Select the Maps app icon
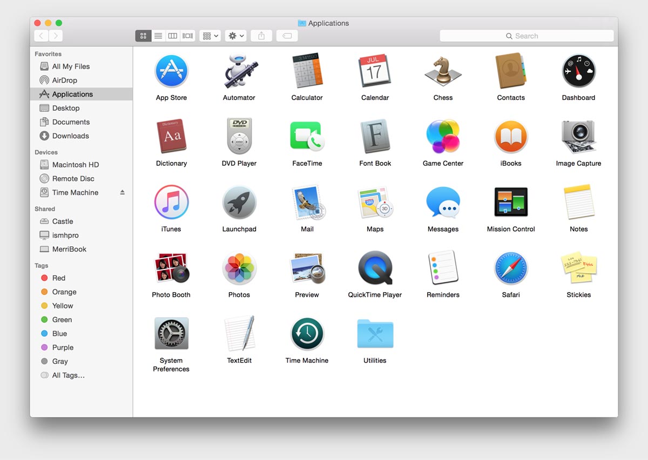 (x=375, y=202)
